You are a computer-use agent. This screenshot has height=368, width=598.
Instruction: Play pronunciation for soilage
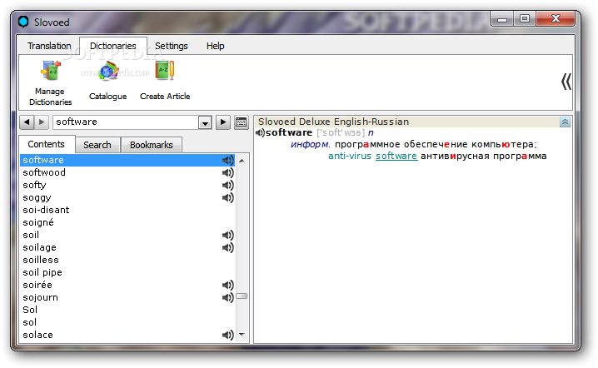[x=227, y=248]
